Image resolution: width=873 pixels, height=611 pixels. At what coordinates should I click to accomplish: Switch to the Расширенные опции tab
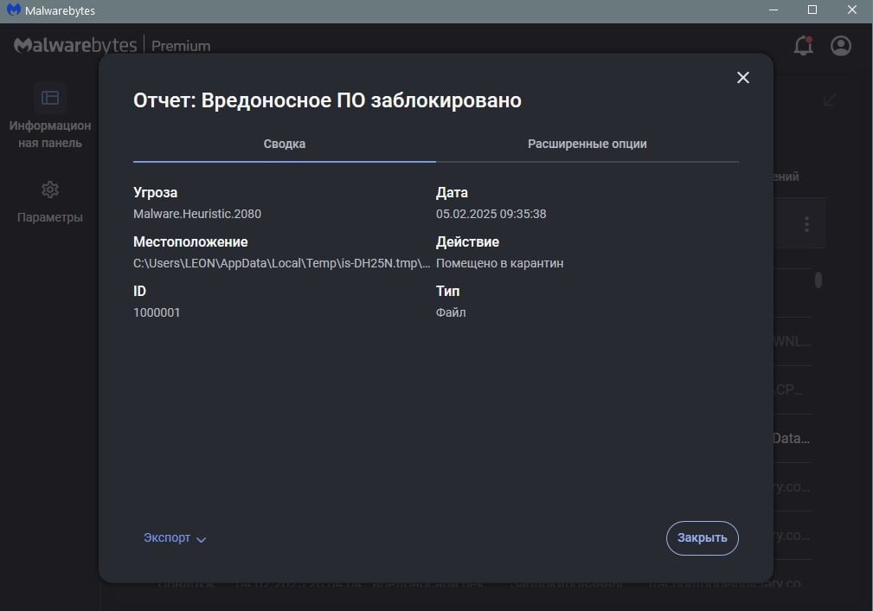coord(587,144)
